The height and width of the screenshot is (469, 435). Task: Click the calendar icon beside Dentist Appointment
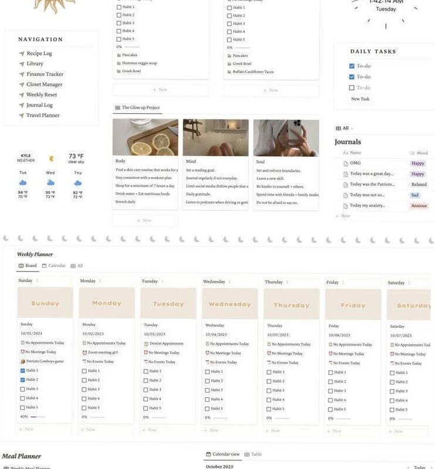pyautogui.click(x=146, y=344)
